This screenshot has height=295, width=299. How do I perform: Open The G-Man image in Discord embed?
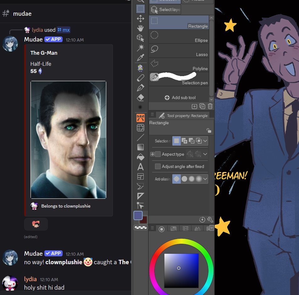pyautogui.click(x=68, y=140)
